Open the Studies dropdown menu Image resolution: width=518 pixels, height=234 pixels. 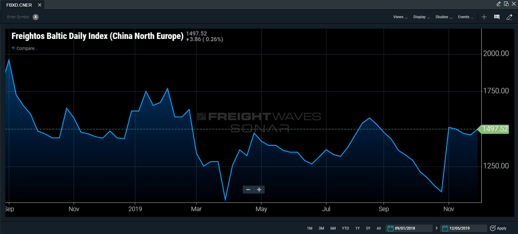(444, 17)
